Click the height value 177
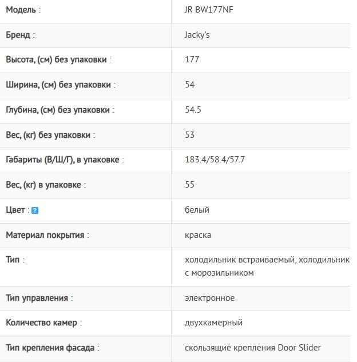357x362 pixels. click(192, 59)
